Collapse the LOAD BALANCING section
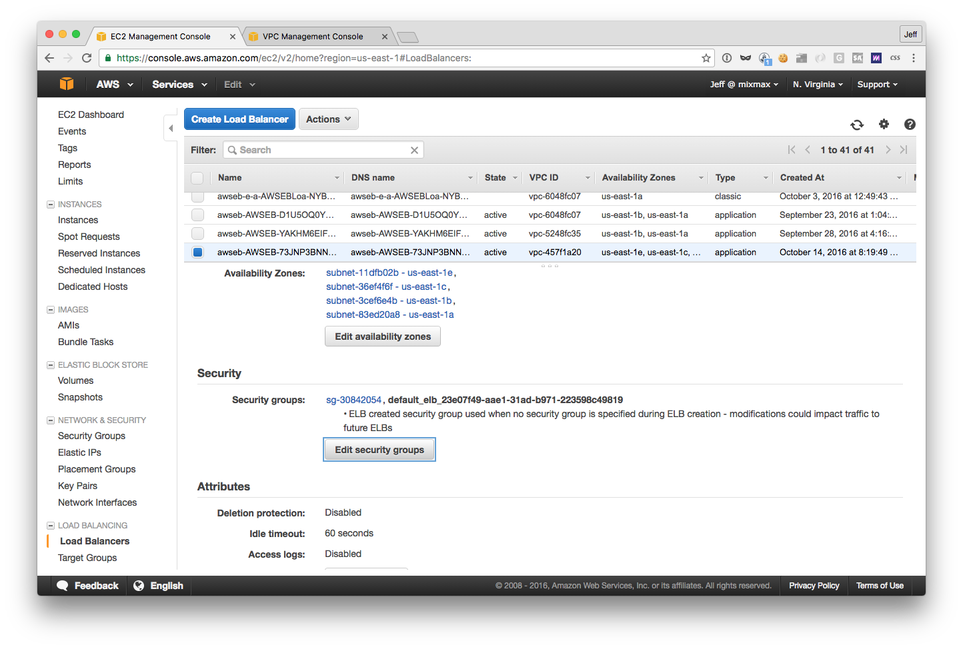The height and width of the screenshot is (649, 963). [x=51, y=526]
